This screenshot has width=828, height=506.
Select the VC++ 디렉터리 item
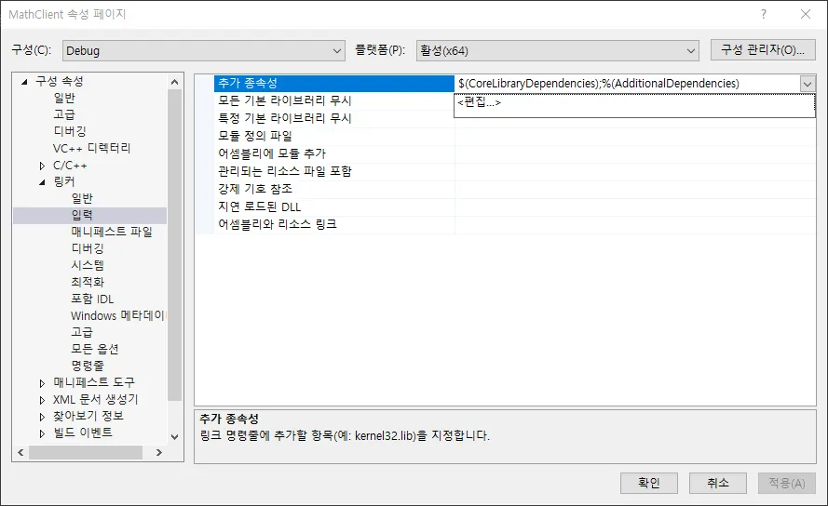(x=91, y=148)
